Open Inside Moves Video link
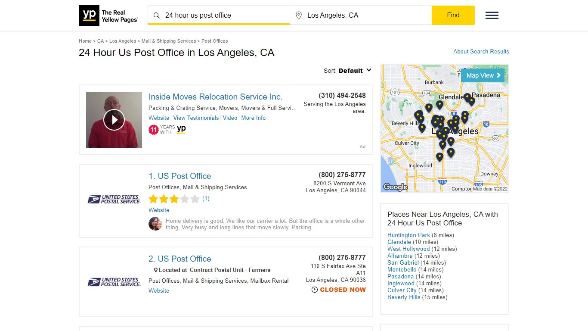588x331 pixels. (230, 118)
